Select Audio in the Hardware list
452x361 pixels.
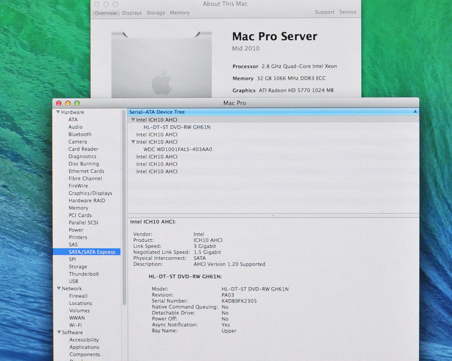[75, 127]
